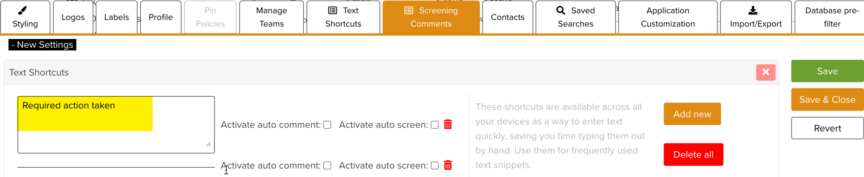The image size is (864, 177).
Task: Open the Styling tab with brush icon
Action: point(25,17)
